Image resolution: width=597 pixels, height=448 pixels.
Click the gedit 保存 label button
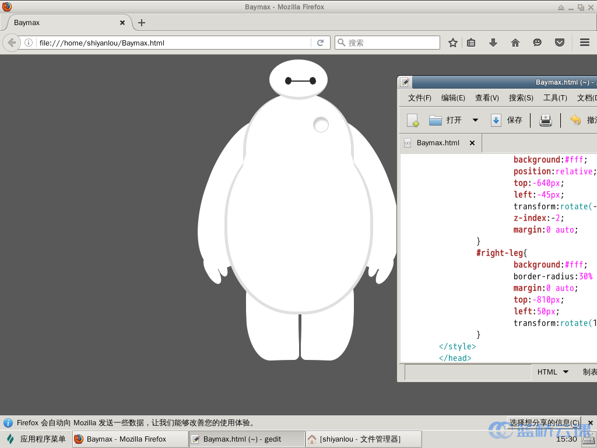(514, 120)
